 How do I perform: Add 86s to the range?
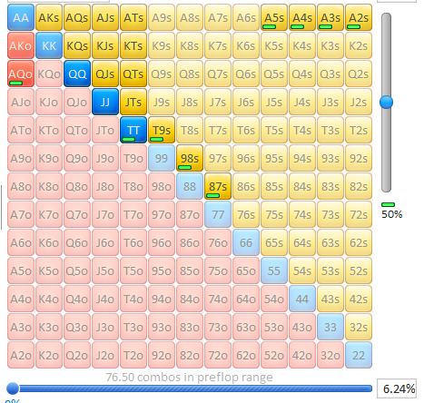(x=246, y=186)
